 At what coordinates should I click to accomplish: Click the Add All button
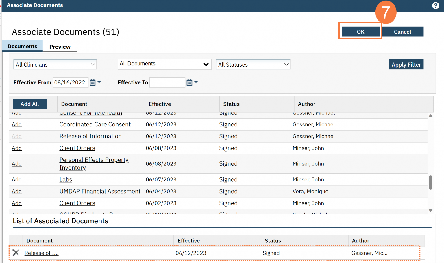pos(29,104)
